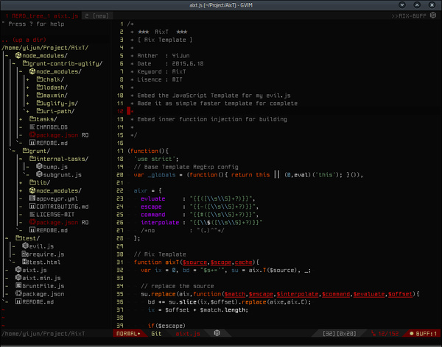Place cursor on 'use strict' line

[x=156, y=159]
